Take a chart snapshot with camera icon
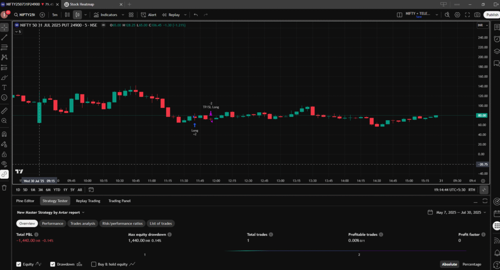The image size is (500, 270). [x=477, y=15]
